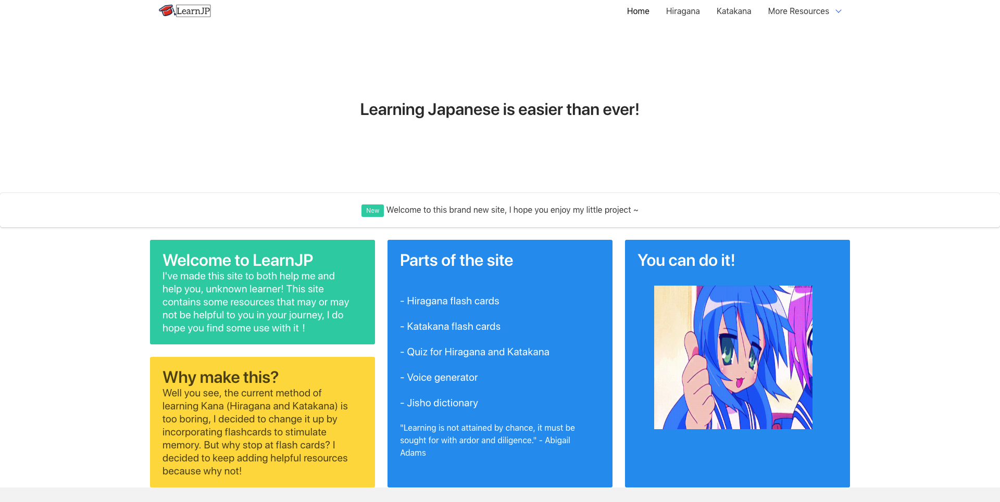Click the welcome announcement message text
1000x502 pixels.
point(512,210)
